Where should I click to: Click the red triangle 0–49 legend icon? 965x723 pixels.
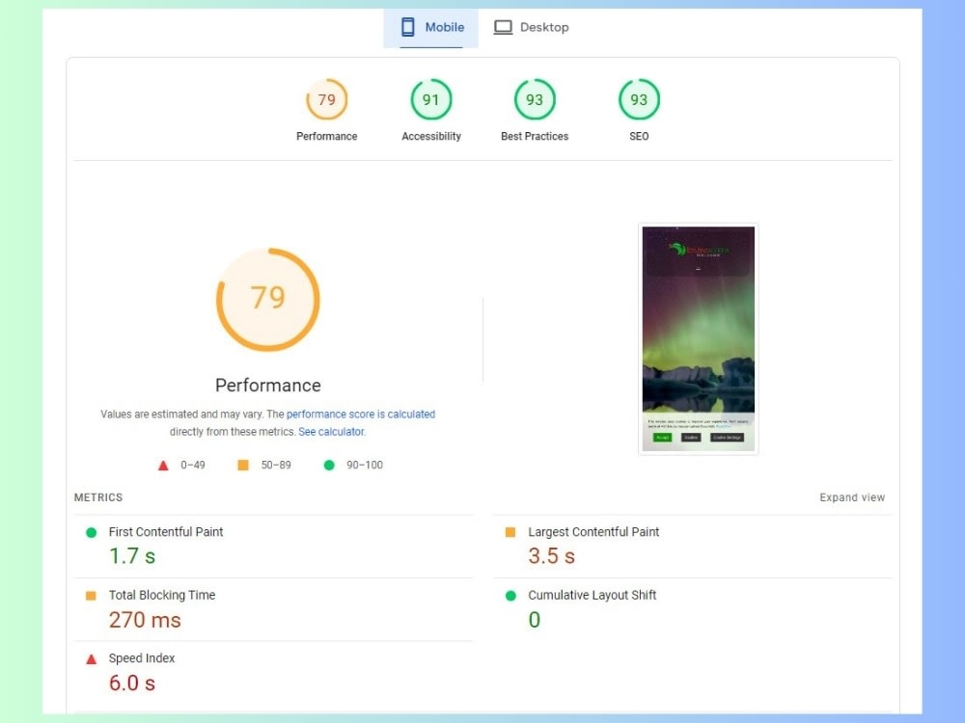(163, 466)
